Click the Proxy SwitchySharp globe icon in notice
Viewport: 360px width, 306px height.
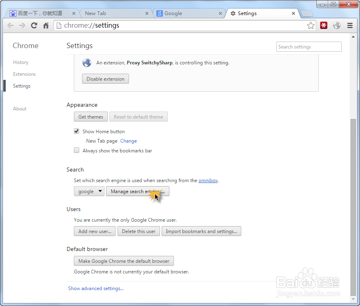pos(87,63)
